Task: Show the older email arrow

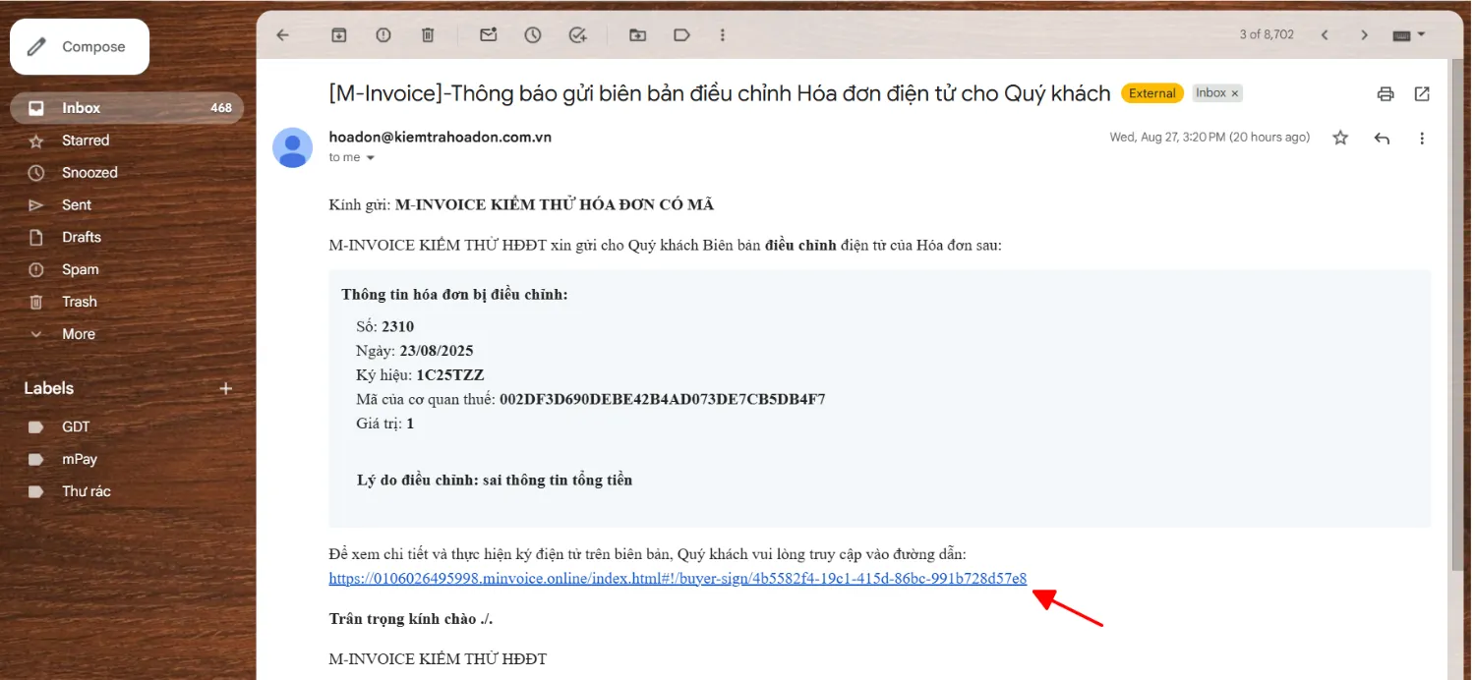Action: 1364,34
